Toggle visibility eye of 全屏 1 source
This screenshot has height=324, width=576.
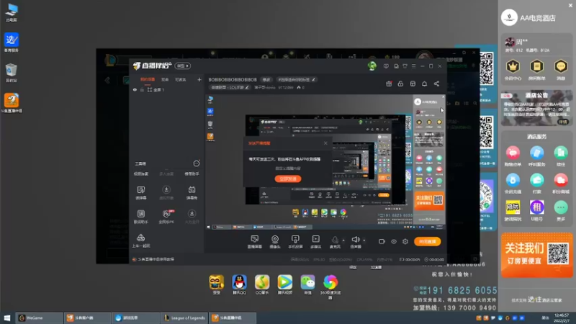(x=135, y=89)
